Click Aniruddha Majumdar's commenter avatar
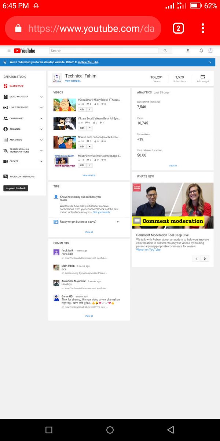This screenshot has height=441, width=220. [56, 283]
